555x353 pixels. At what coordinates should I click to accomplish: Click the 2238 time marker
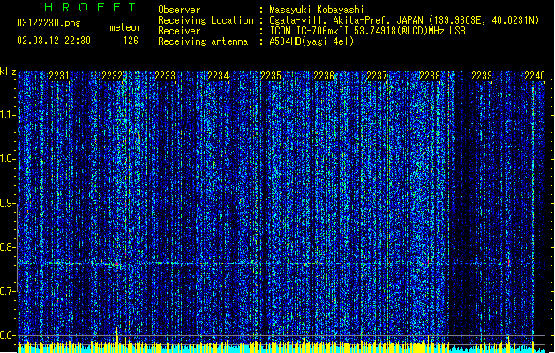click(x=430, y=76)
